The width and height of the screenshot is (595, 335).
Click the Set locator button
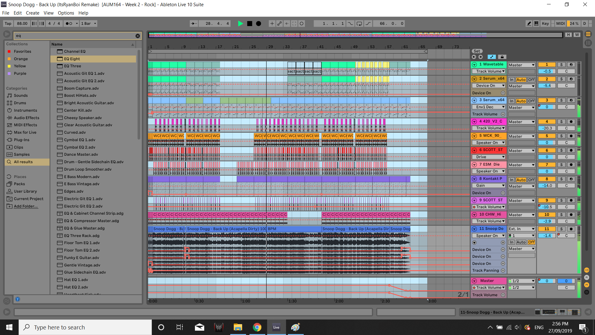click(477, 51)
